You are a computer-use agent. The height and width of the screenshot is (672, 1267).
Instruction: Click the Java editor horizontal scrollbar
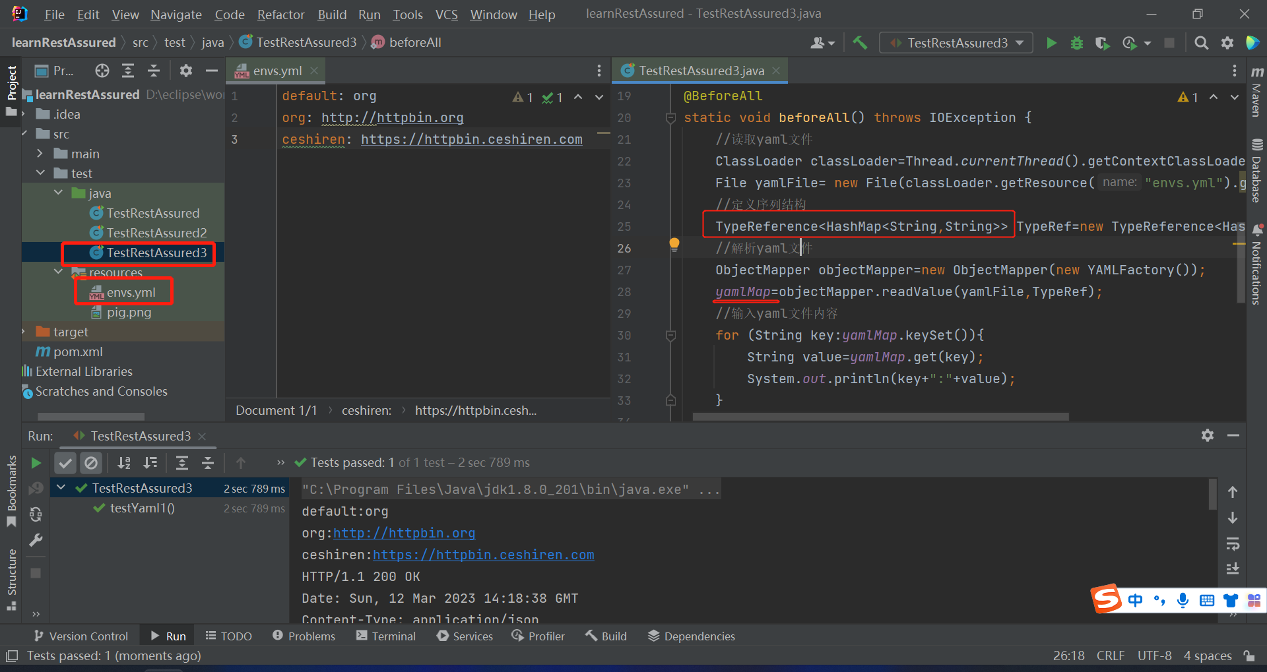pyautogui.click(x=880, y=416)
